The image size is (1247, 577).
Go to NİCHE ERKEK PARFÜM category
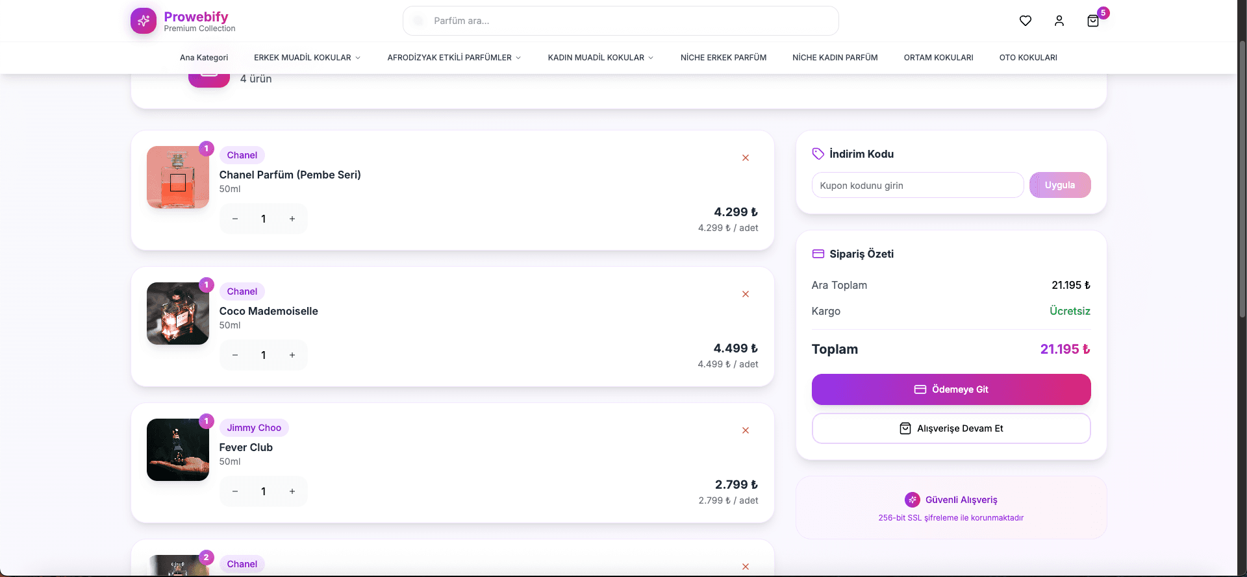click(x=723, y=58)
